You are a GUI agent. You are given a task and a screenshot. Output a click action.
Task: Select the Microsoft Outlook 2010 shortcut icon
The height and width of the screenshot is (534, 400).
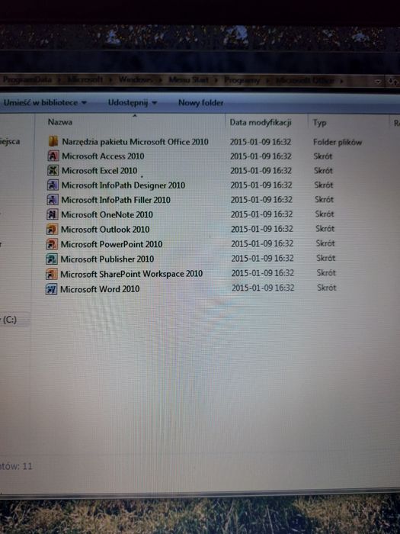pos(52,229)
